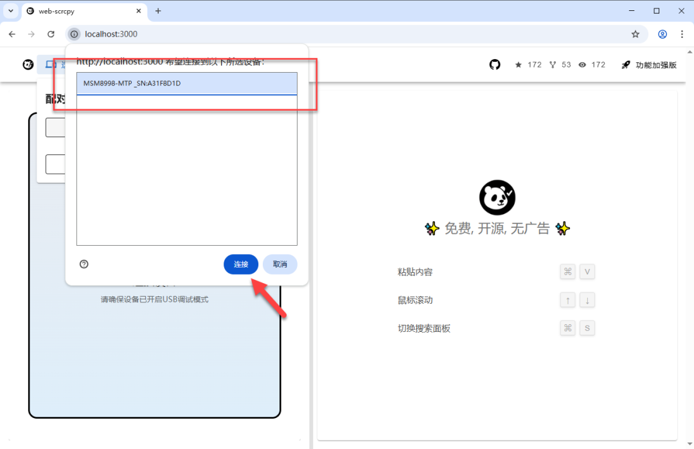Click the 粘贴内容 V shortcut key
The width and height of the screenshot is (694, 449).
(587, 271)
